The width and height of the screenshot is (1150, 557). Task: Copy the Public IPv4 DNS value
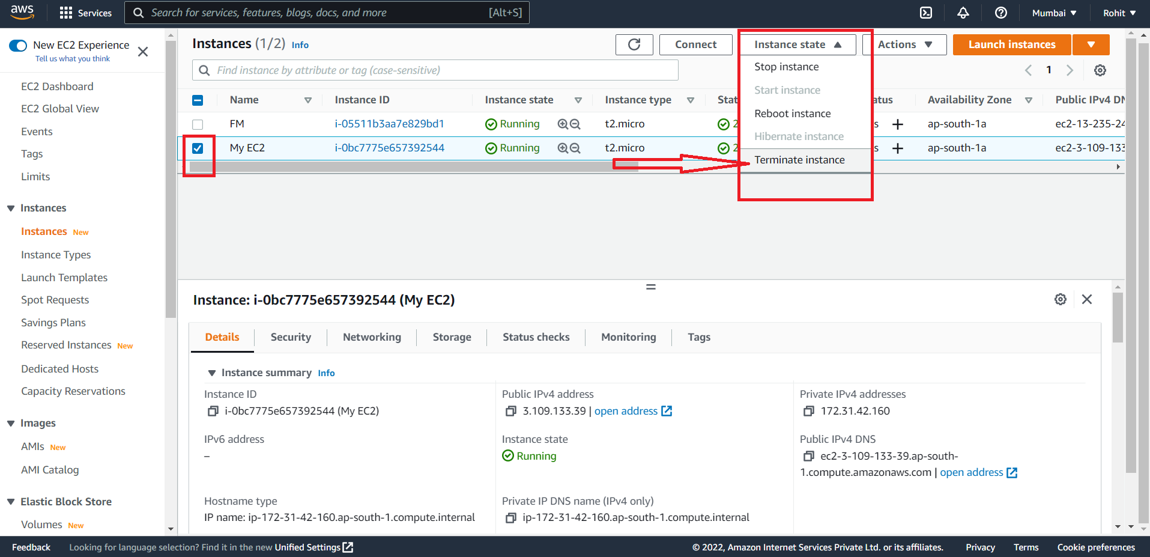click(808, 456)
